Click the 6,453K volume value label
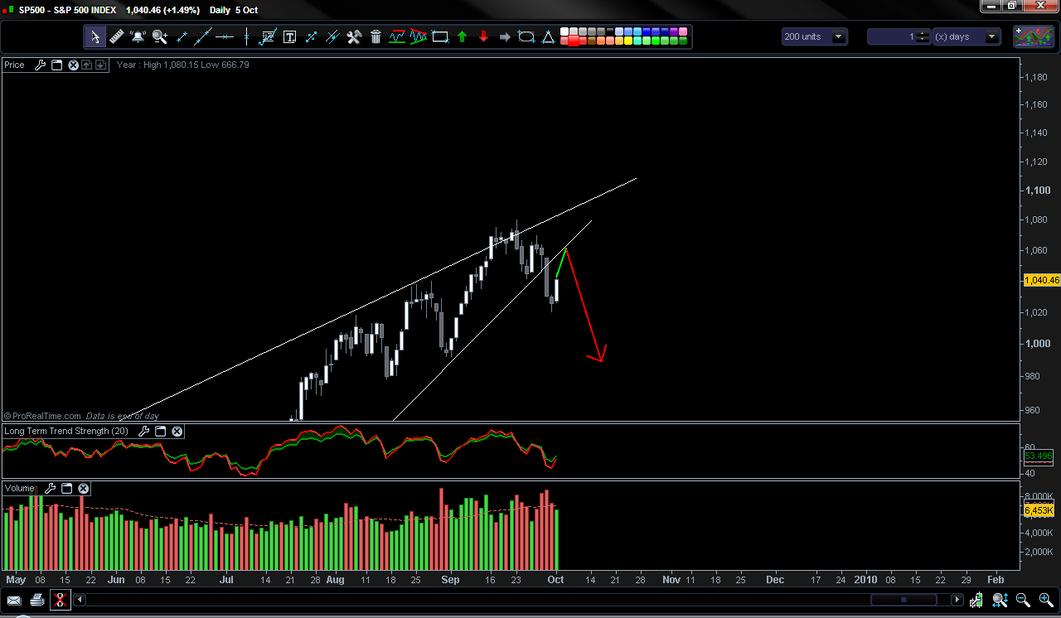Viewport: 1061px width, 618px height. pos(1039,511)
